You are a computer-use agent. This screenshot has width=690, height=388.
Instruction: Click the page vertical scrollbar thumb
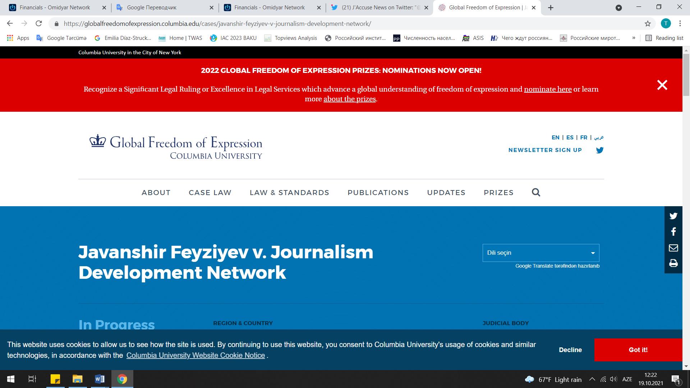(x=686, y=75)
